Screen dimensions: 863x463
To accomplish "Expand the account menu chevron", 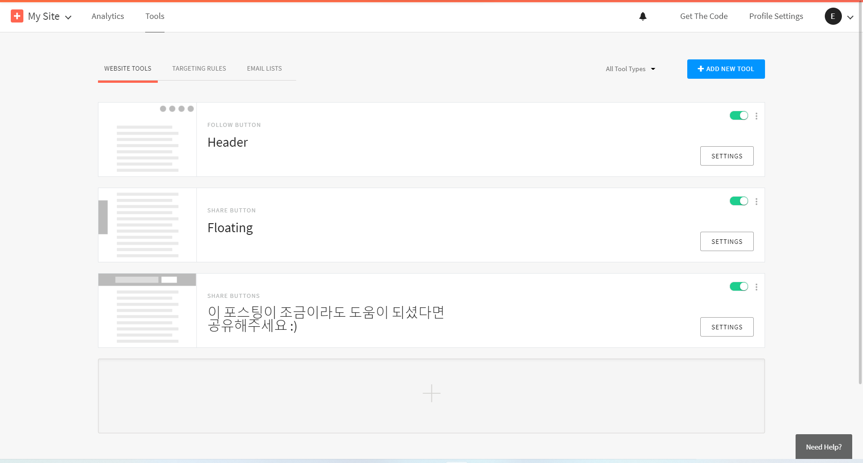I will pyautogui.click(x=850, y=17).
